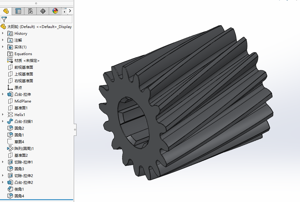Image resolution: width=300 pixels, height=202 pixels.
Task: Click the 材质 material icon
Action: [x=10, y=61]
